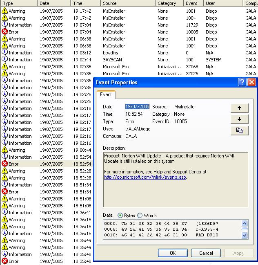Click the information icon on the btwdins row
Screen dimensions: 258x265
[x=5, y=53]
